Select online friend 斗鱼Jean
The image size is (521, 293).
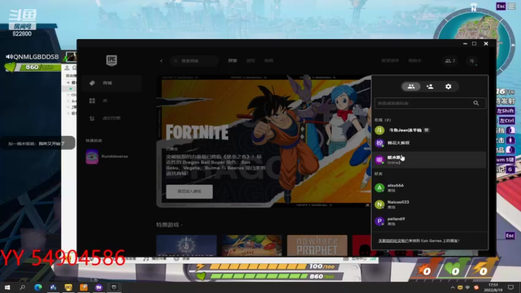click(430, 130)
